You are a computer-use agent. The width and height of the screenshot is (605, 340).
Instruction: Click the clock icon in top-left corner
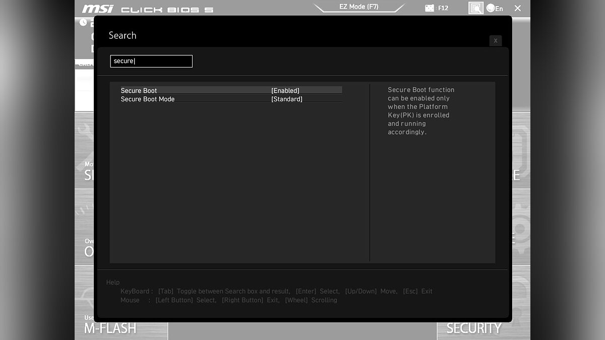tap(83, 22)
